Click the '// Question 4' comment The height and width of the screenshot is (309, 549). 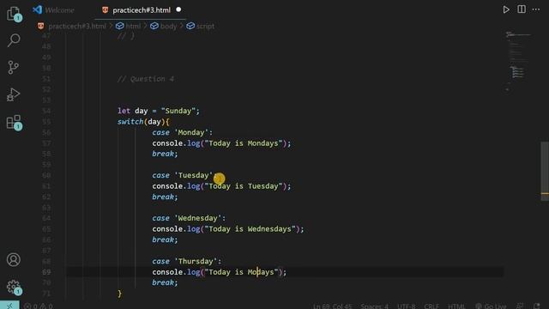pos(146,79)
